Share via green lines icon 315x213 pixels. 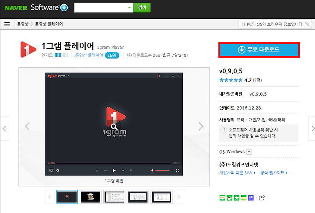click(x=244, y=198)
